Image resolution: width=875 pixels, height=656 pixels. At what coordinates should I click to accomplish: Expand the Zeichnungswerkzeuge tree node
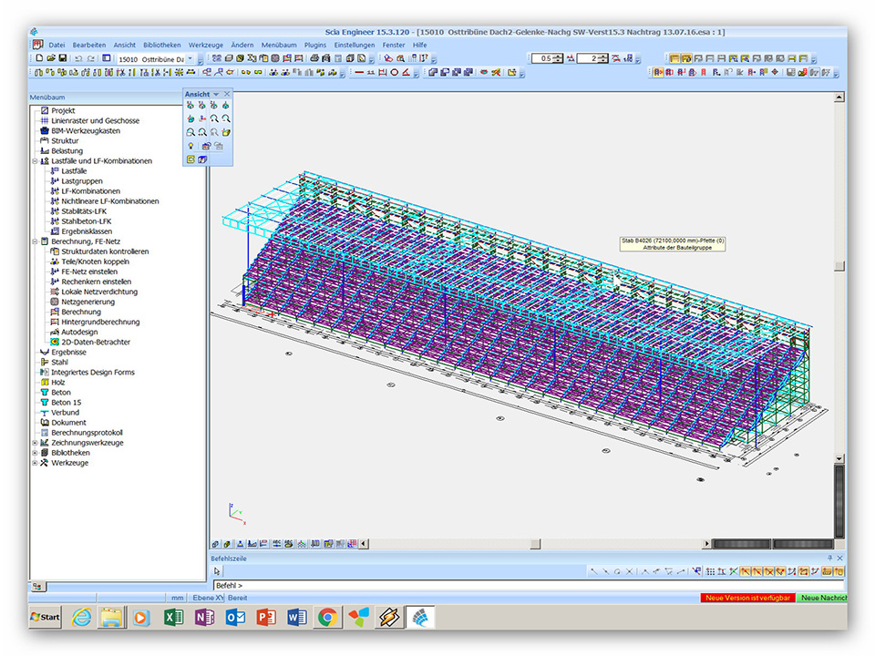(35, 443)
